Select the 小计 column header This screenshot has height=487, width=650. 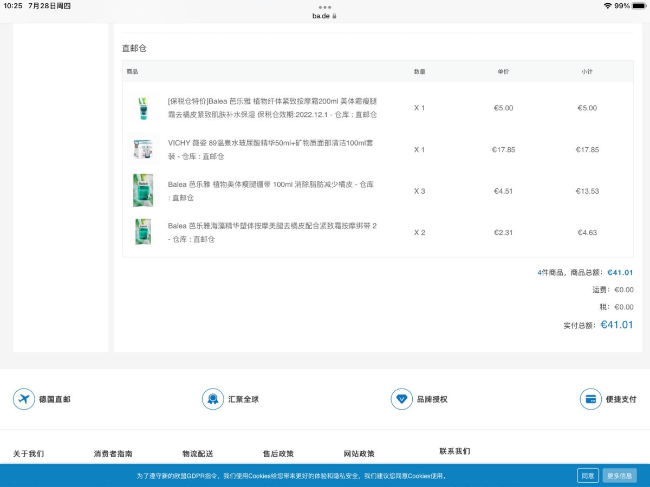click(587, 71)
